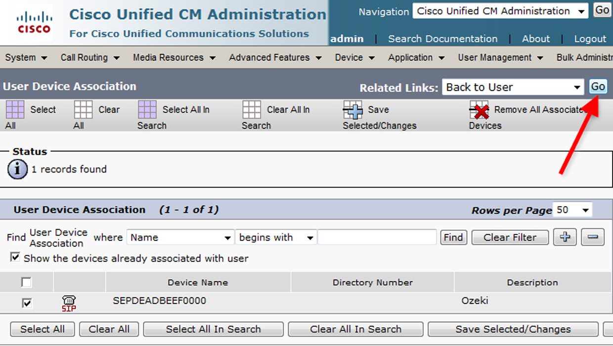Remove a search filter with minus button
Image resolution: width=613 pixels, height=346 pixels.
point(593,237)
